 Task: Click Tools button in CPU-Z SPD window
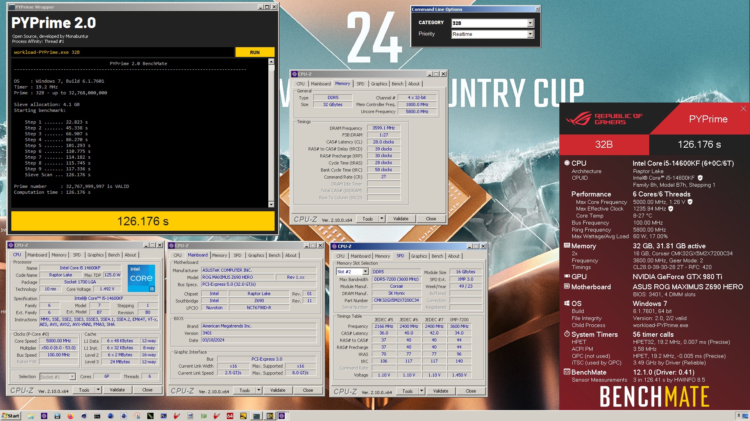(x=407, y=391)
